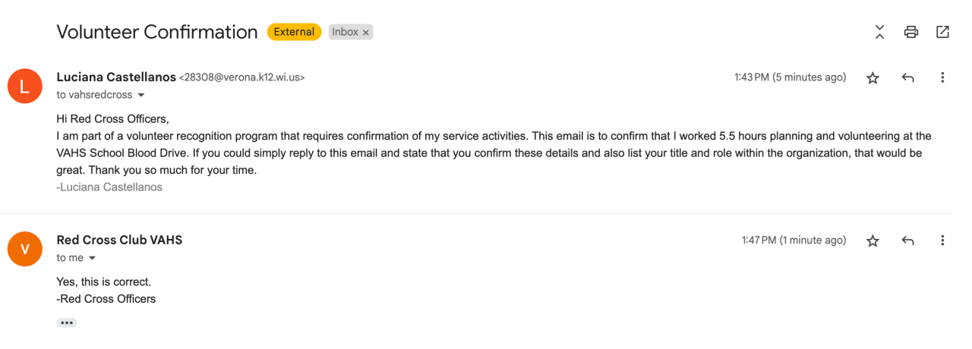Click the yellow External label
Screen dimensions: 972x349
[x=294, y=32]
